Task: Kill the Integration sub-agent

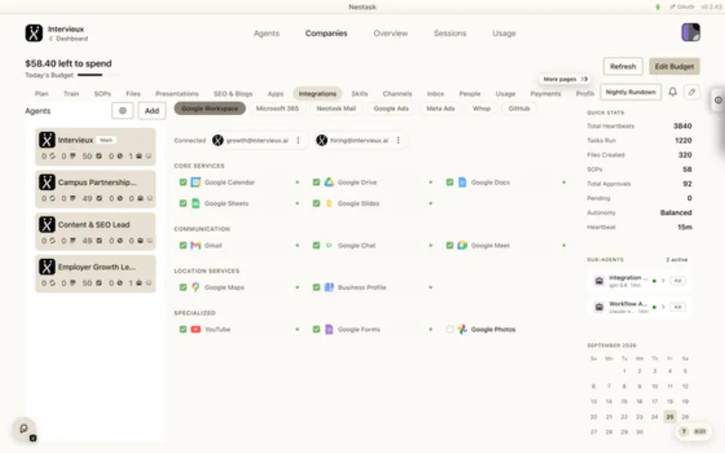Action: (x=678, y=281)
